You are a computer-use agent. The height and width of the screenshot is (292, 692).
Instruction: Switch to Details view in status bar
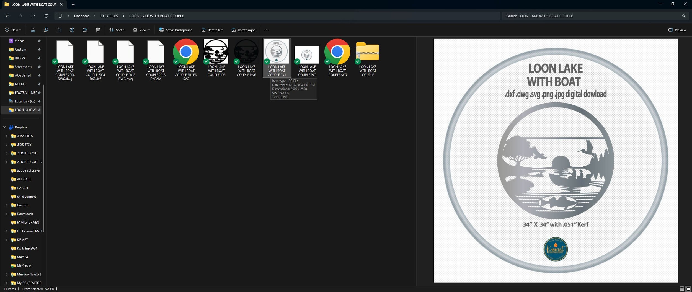pos(682,289)
